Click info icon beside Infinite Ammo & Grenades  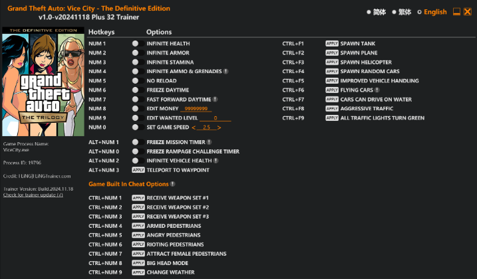[x=226, y=71]
